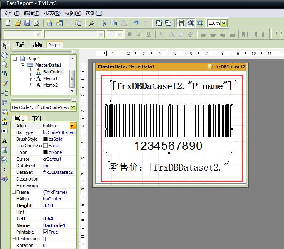Click the Color clNone swatch

pos(45,152)
